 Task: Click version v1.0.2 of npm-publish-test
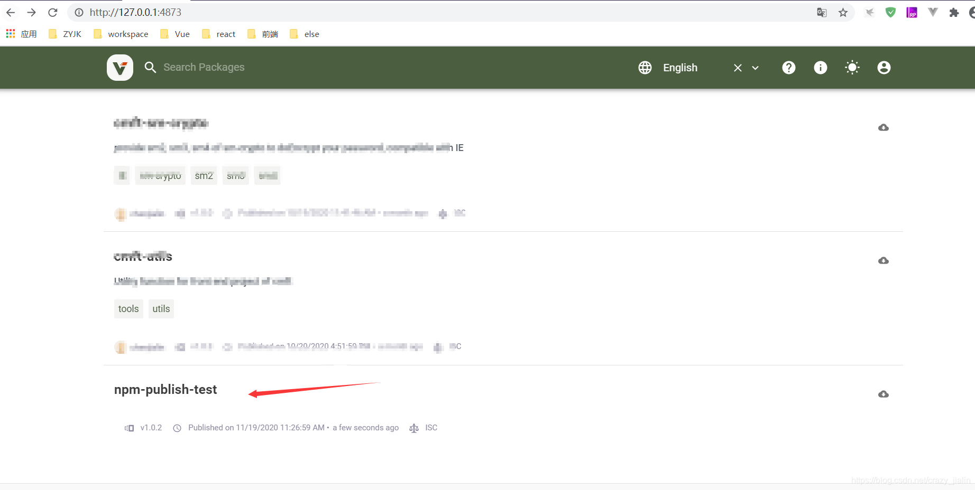pyautogui.click(x=151, y=428)
